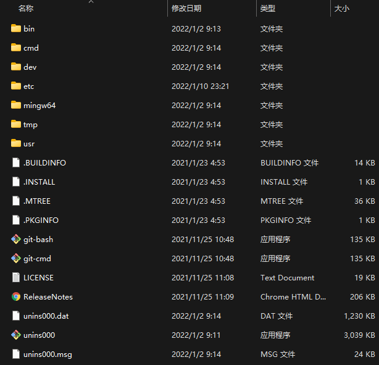Click the unins000 application icon
The image size is (379, 365).
click(x=16, y=335)
